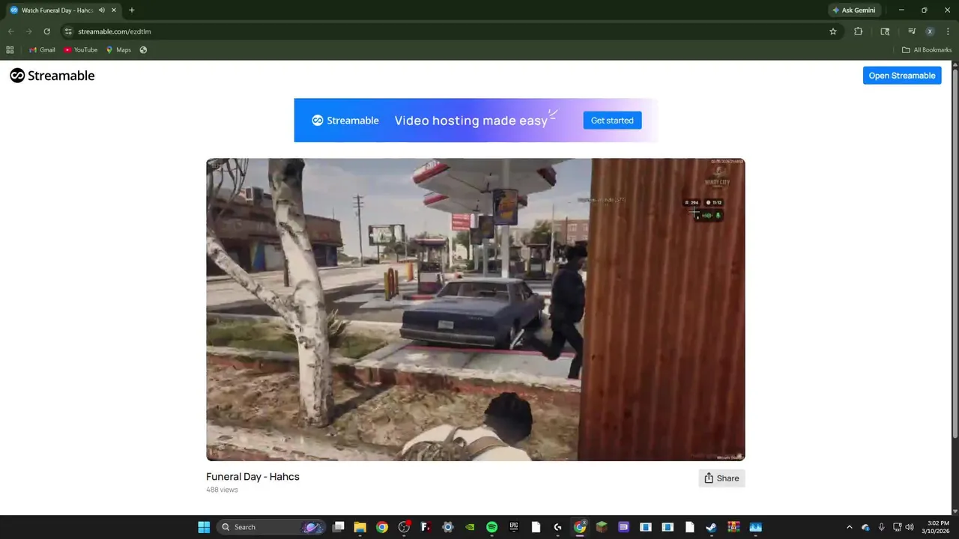Image resolution: width=959 pixels, height=539 pixels.
Task: Reload the current page
Action: coord(46,31)
